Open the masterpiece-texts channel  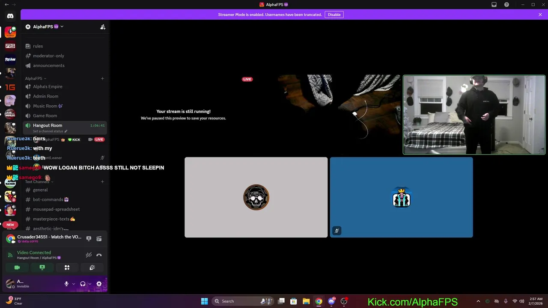(x=54, y=219)
